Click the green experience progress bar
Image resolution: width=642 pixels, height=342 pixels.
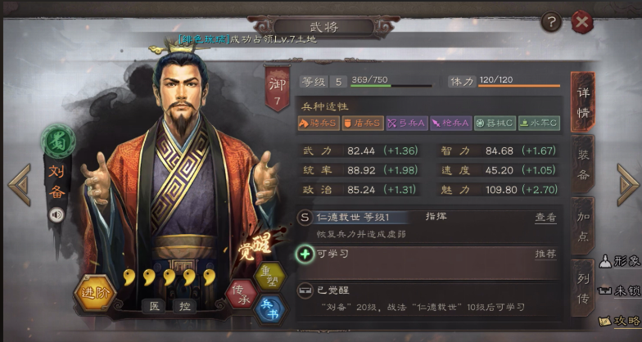391,86
